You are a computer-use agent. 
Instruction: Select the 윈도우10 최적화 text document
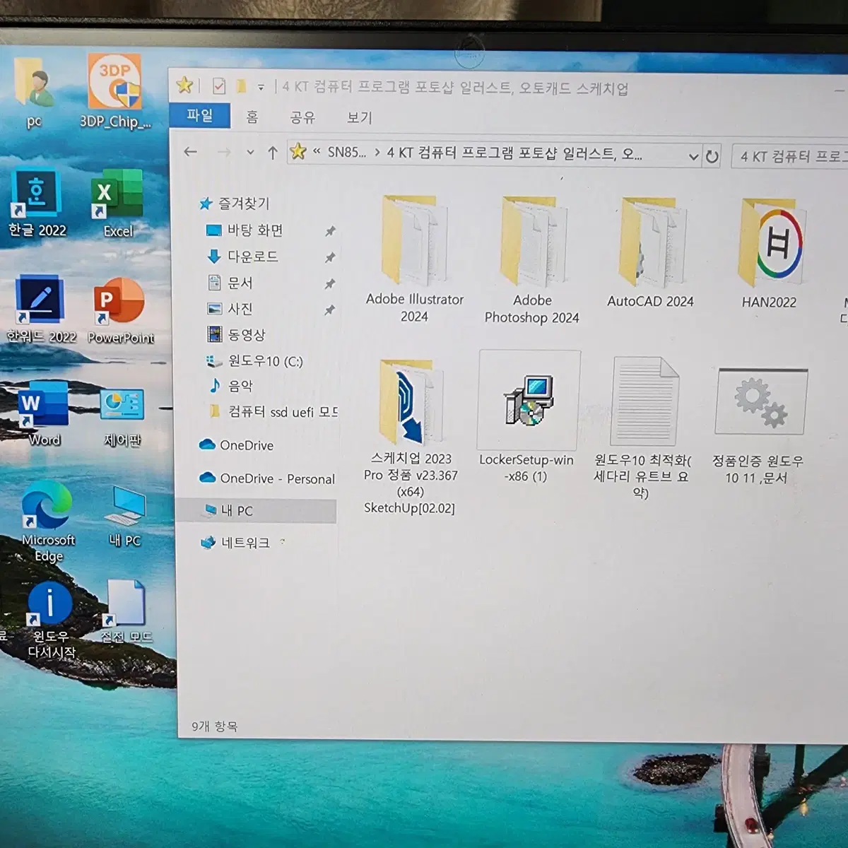click(642, 428)
